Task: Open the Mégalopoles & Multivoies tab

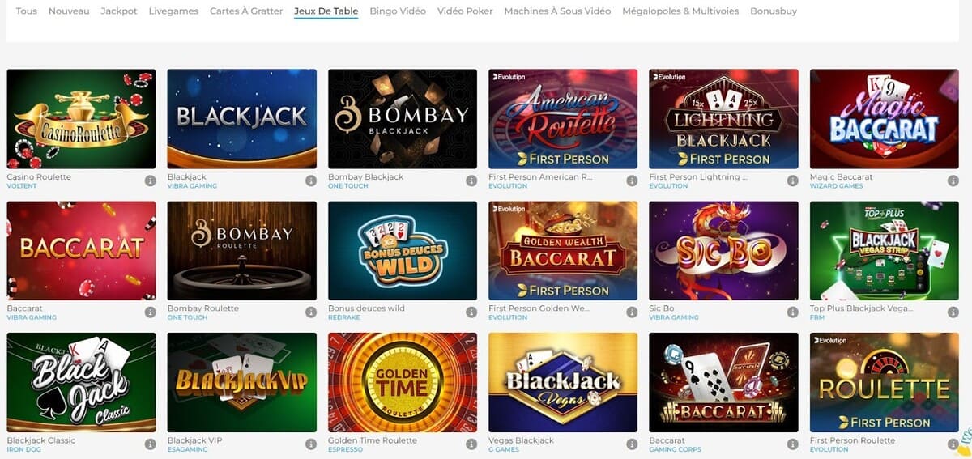Action: click(680, 11)
